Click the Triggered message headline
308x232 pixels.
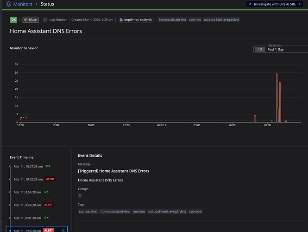pyautogui.click(x=113, y=171)
